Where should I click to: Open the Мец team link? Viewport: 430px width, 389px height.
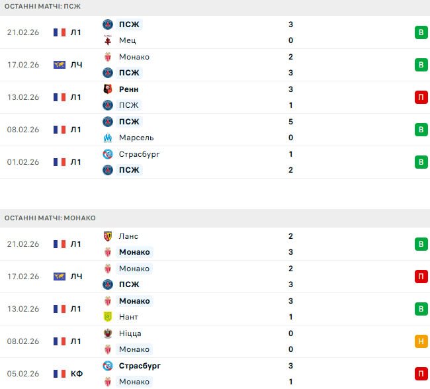(128, 40)
